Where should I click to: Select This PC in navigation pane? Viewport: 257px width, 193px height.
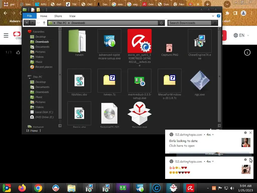coord(37,77)
